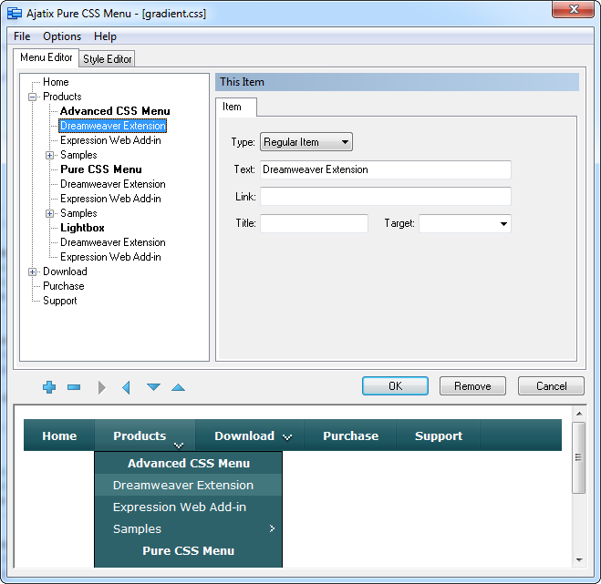This screenshot has height=584, width=601.
Task: Select Support in the tree
Action: [x=60, y=301]
